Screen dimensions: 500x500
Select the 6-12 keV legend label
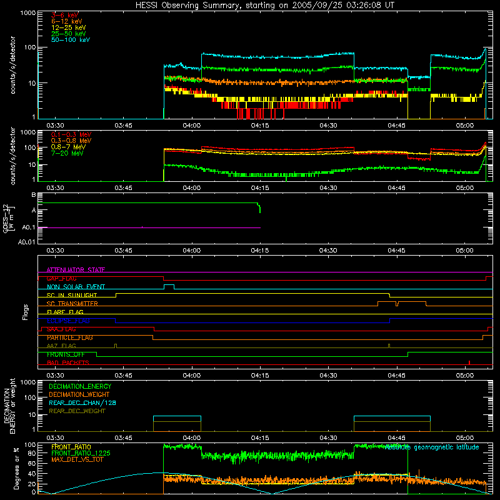tap(67, 21)
